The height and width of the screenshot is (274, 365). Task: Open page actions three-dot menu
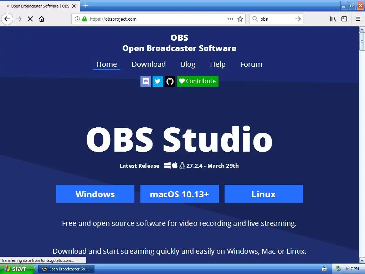[230, 19]
